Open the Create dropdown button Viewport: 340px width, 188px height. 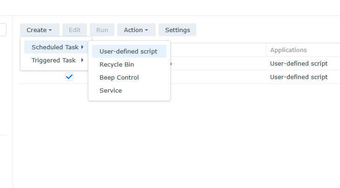pyautogui.click(x=39, y=30)
